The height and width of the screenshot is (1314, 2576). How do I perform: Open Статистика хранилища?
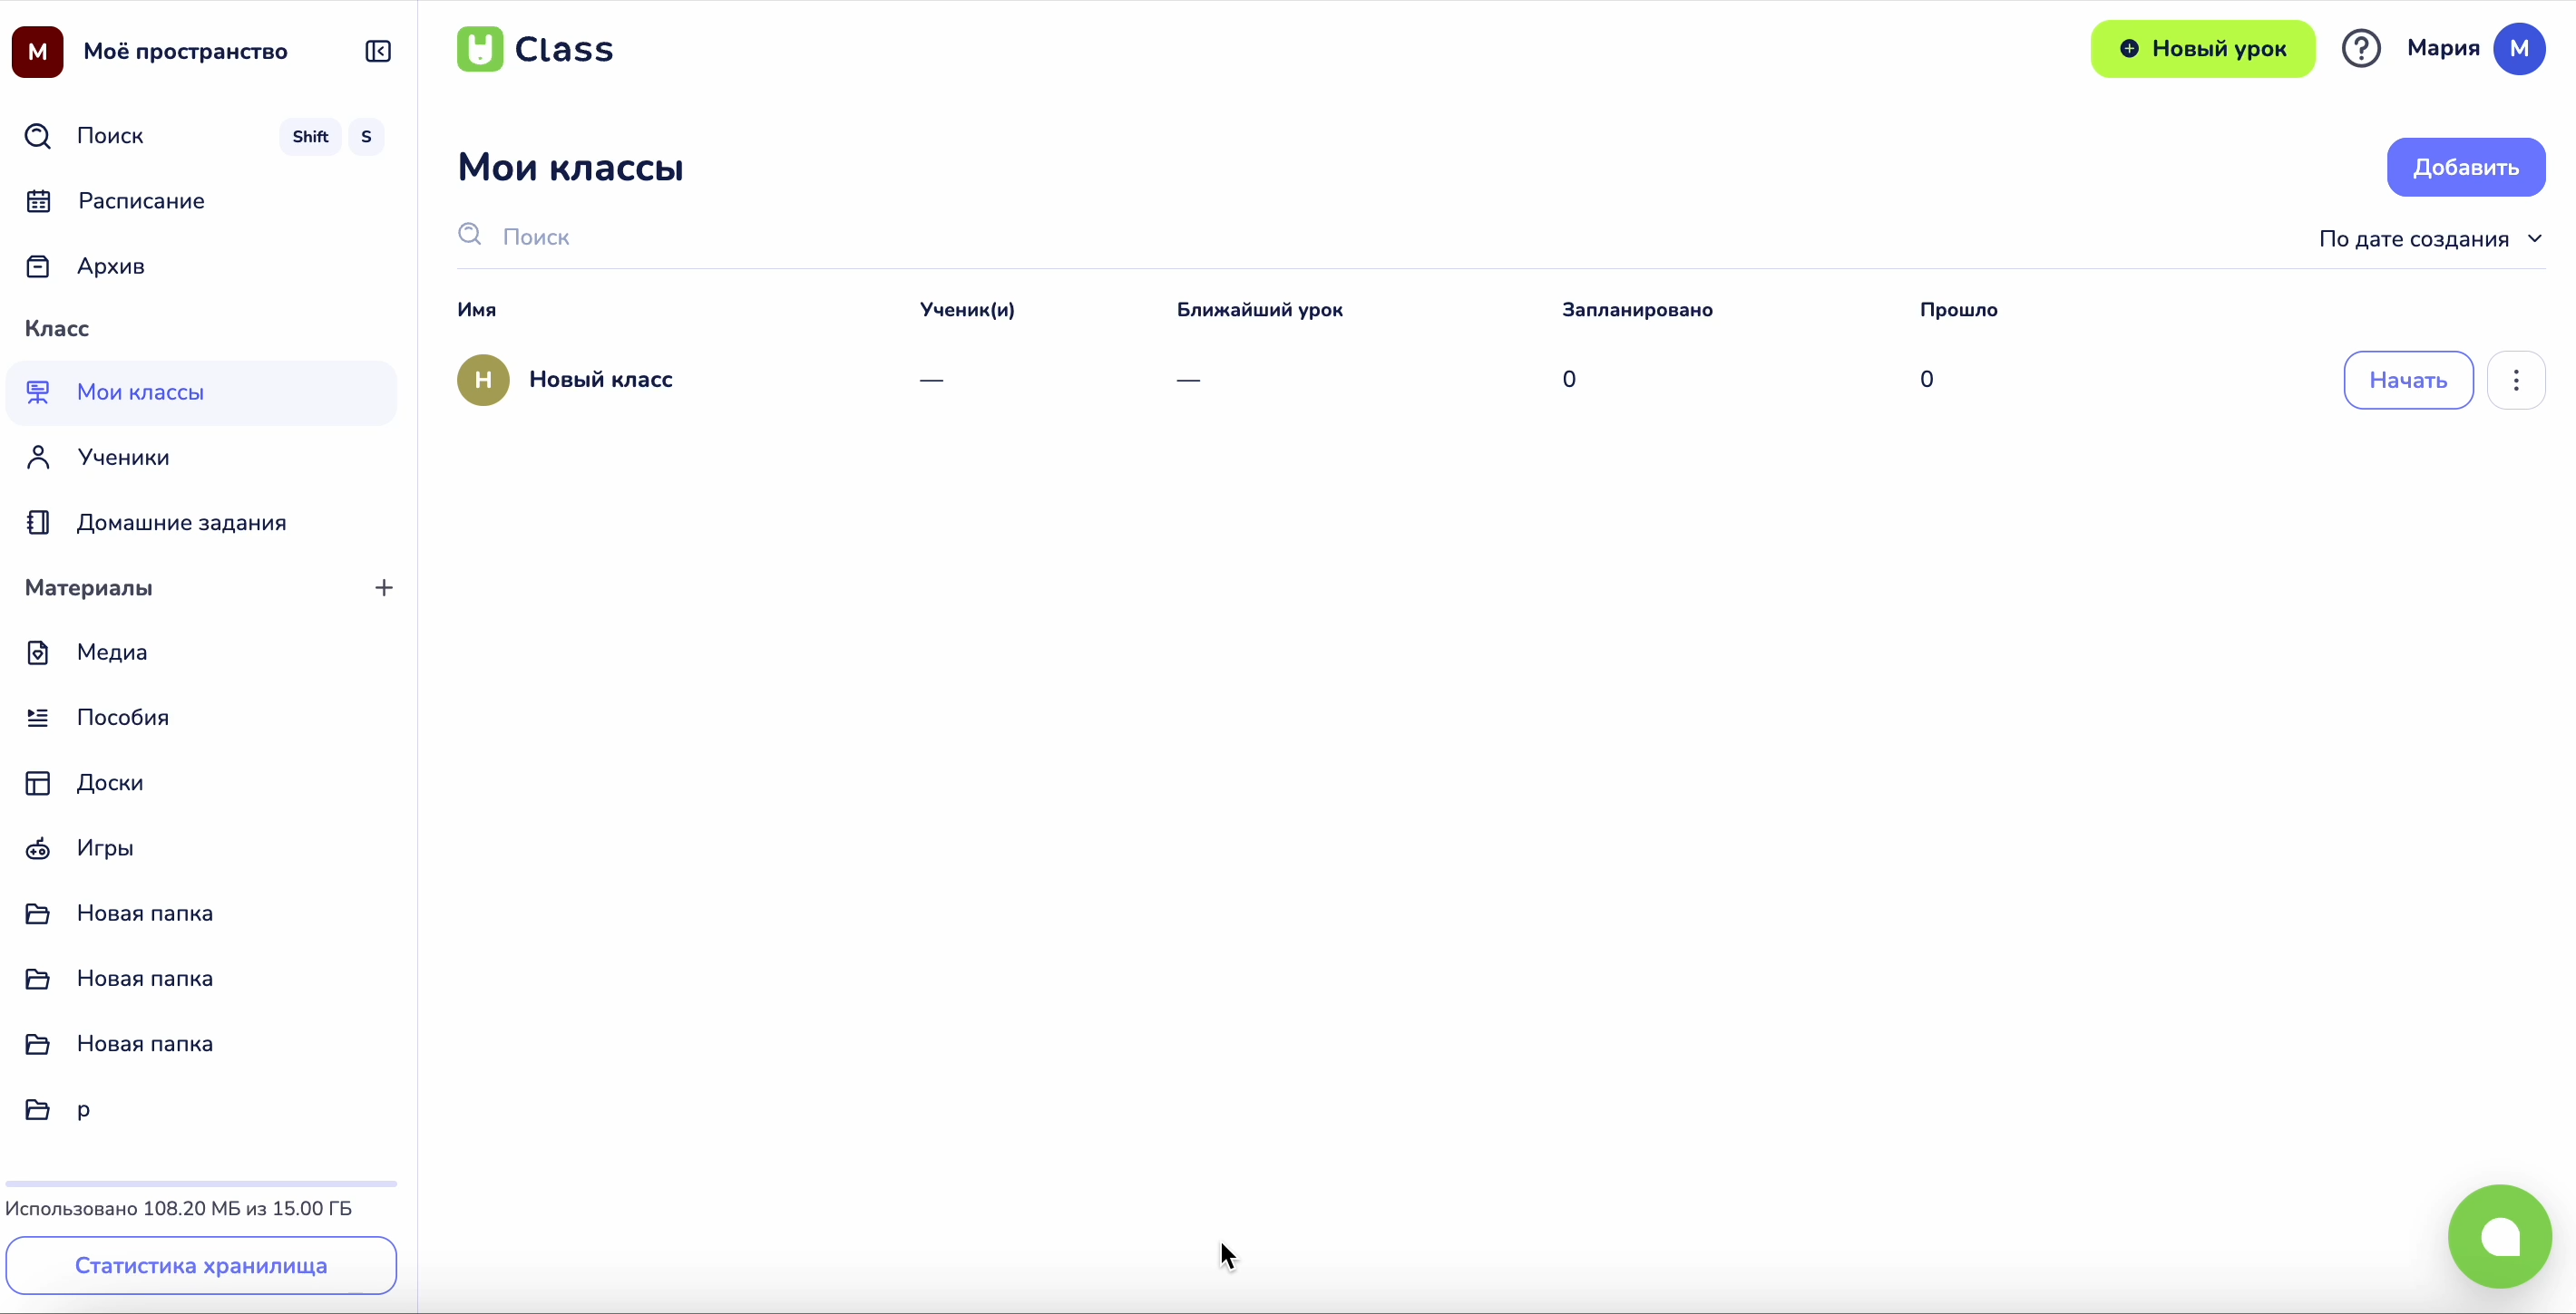click(201, 1265)
